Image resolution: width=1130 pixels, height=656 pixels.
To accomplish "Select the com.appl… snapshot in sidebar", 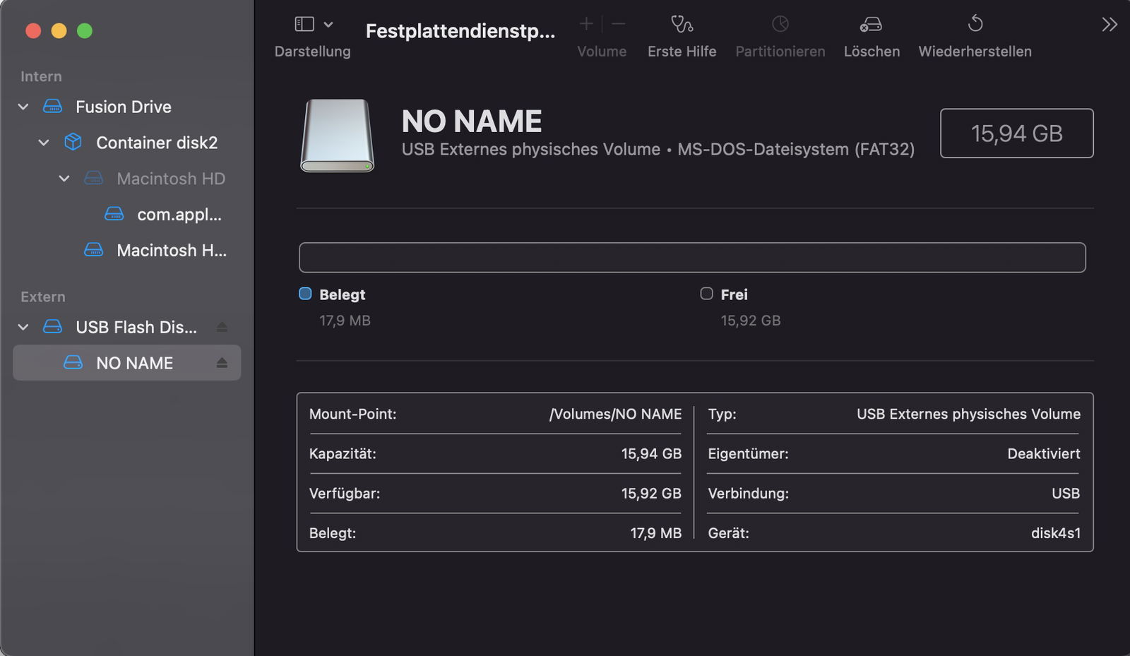I will [x=179, y=215].
